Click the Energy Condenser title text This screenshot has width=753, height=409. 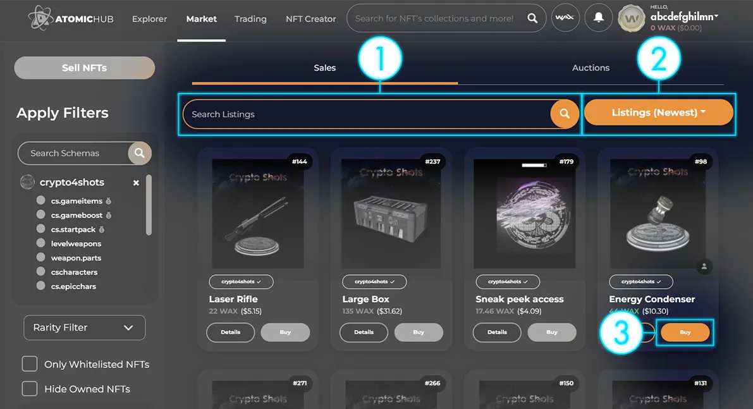pyautogui.click(x=652, y=299)
